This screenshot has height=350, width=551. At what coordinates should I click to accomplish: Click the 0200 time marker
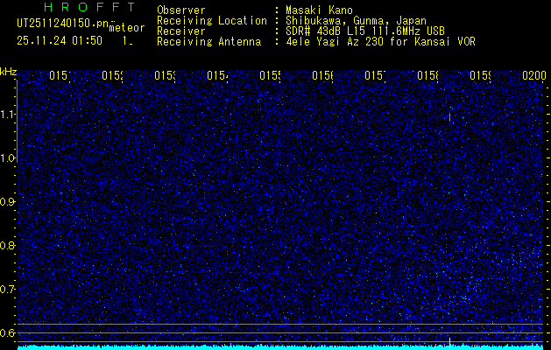[534, 75]
